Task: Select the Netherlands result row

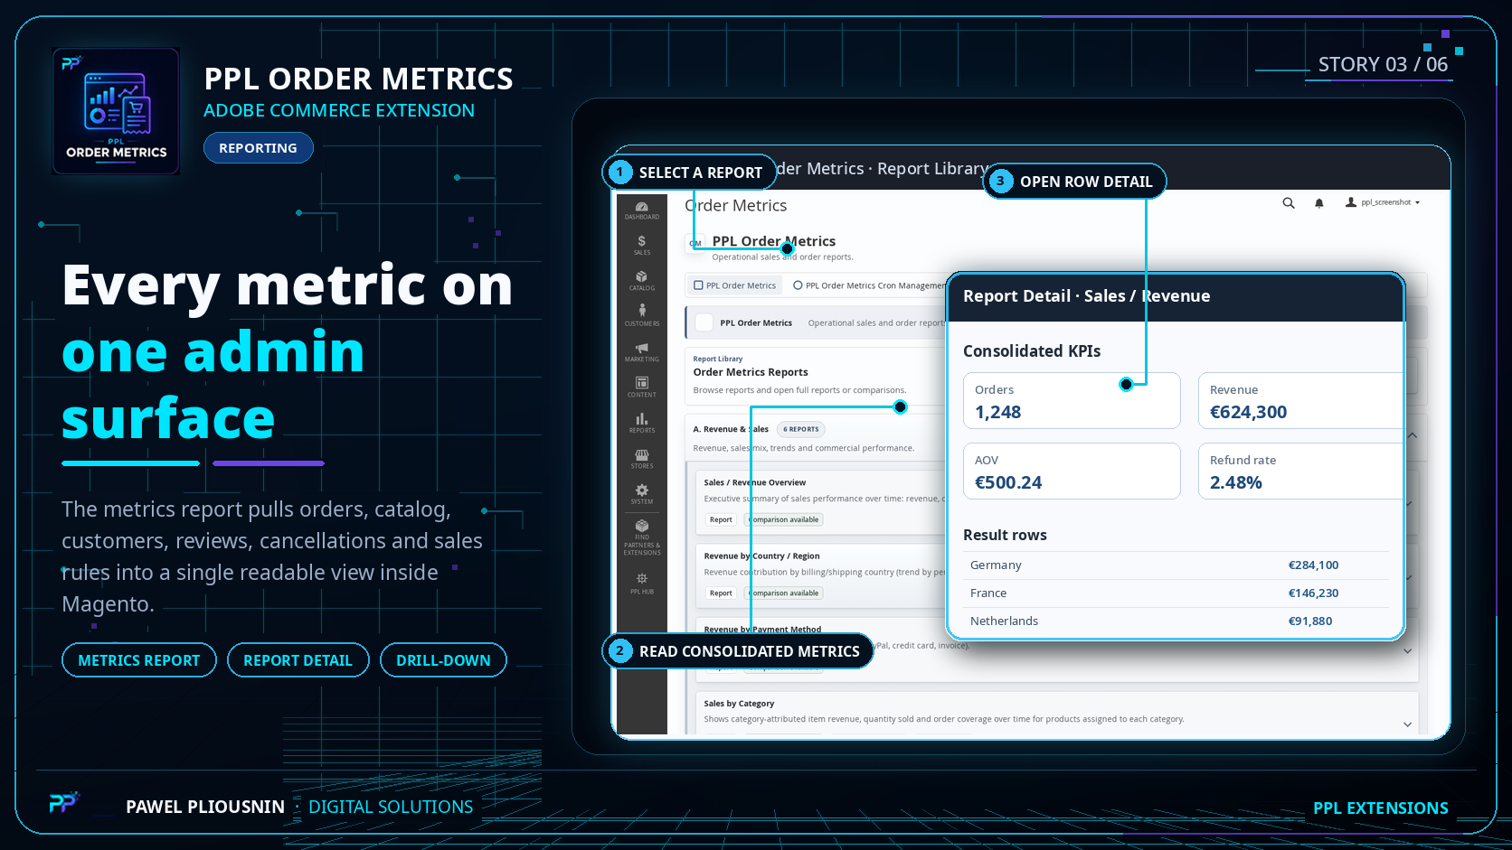Action: (x=1176, y=621)
